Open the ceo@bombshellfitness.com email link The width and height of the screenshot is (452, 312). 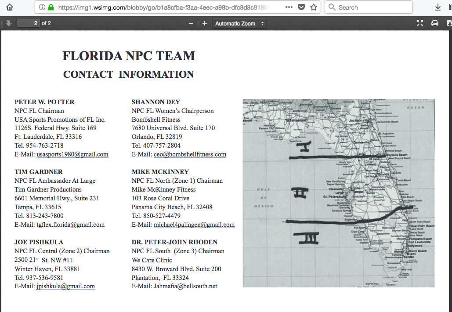190,154
